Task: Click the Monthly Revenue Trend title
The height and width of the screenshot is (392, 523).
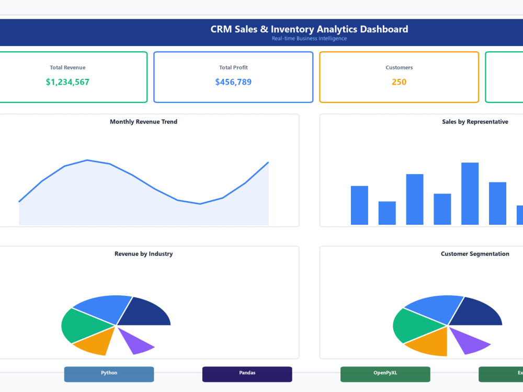Action: click(x=144, y=122)
